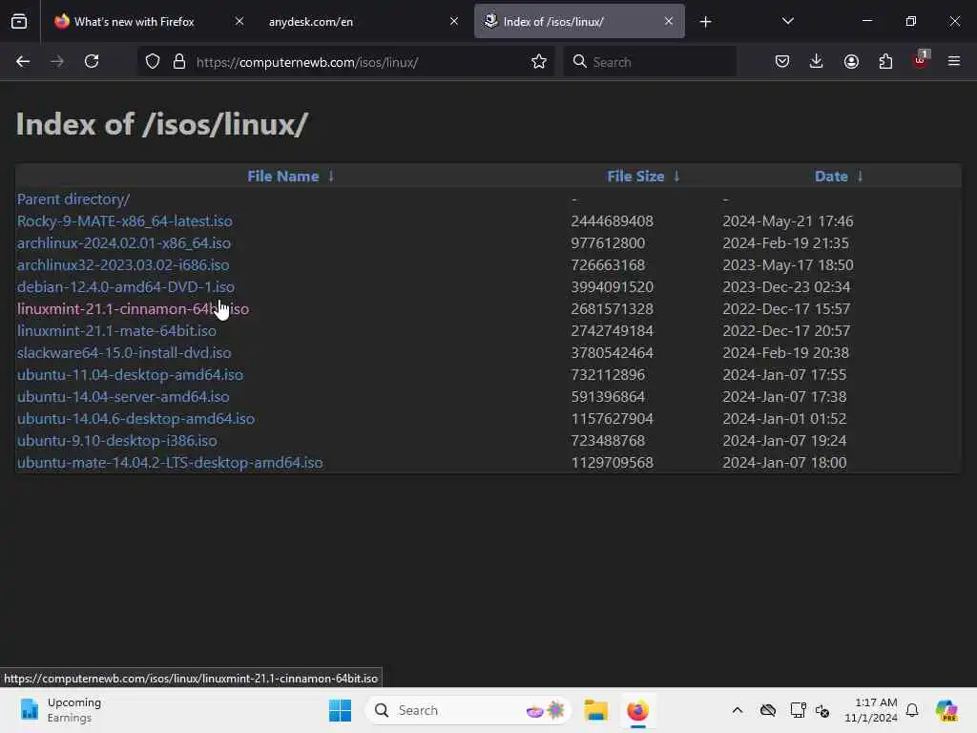The width and height of the screenshot is (977, 733).
Task: Open the tracking protection shield icon
Action: point(153,61)
